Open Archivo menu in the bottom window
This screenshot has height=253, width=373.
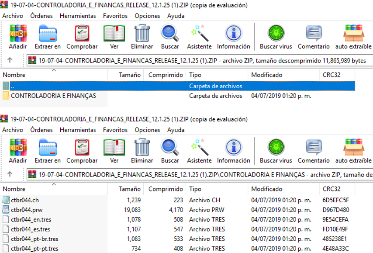click(13, 130)
